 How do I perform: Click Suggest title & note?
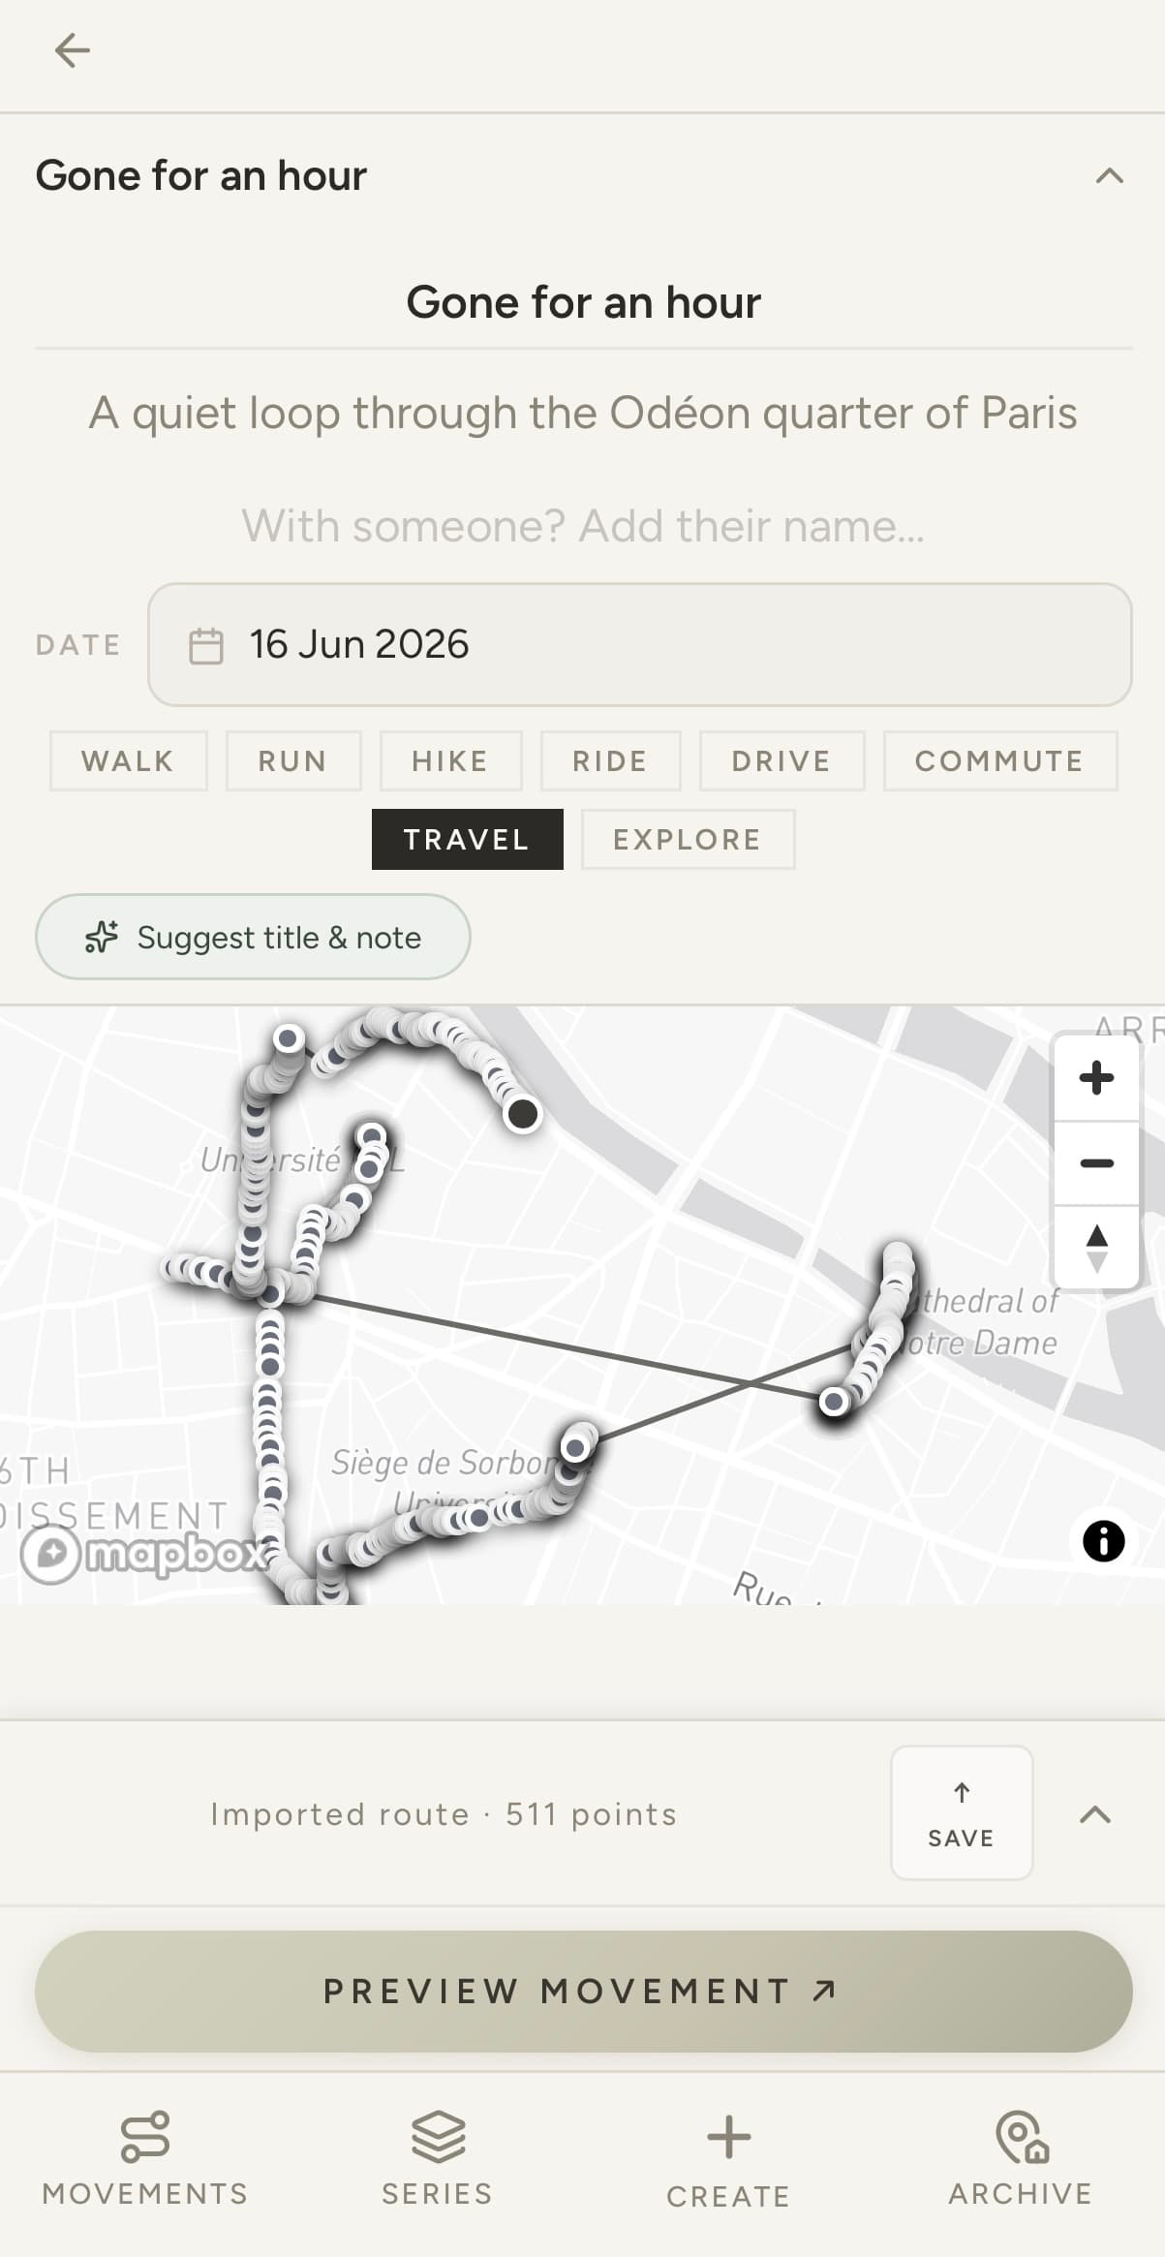(x=253, y=937)
